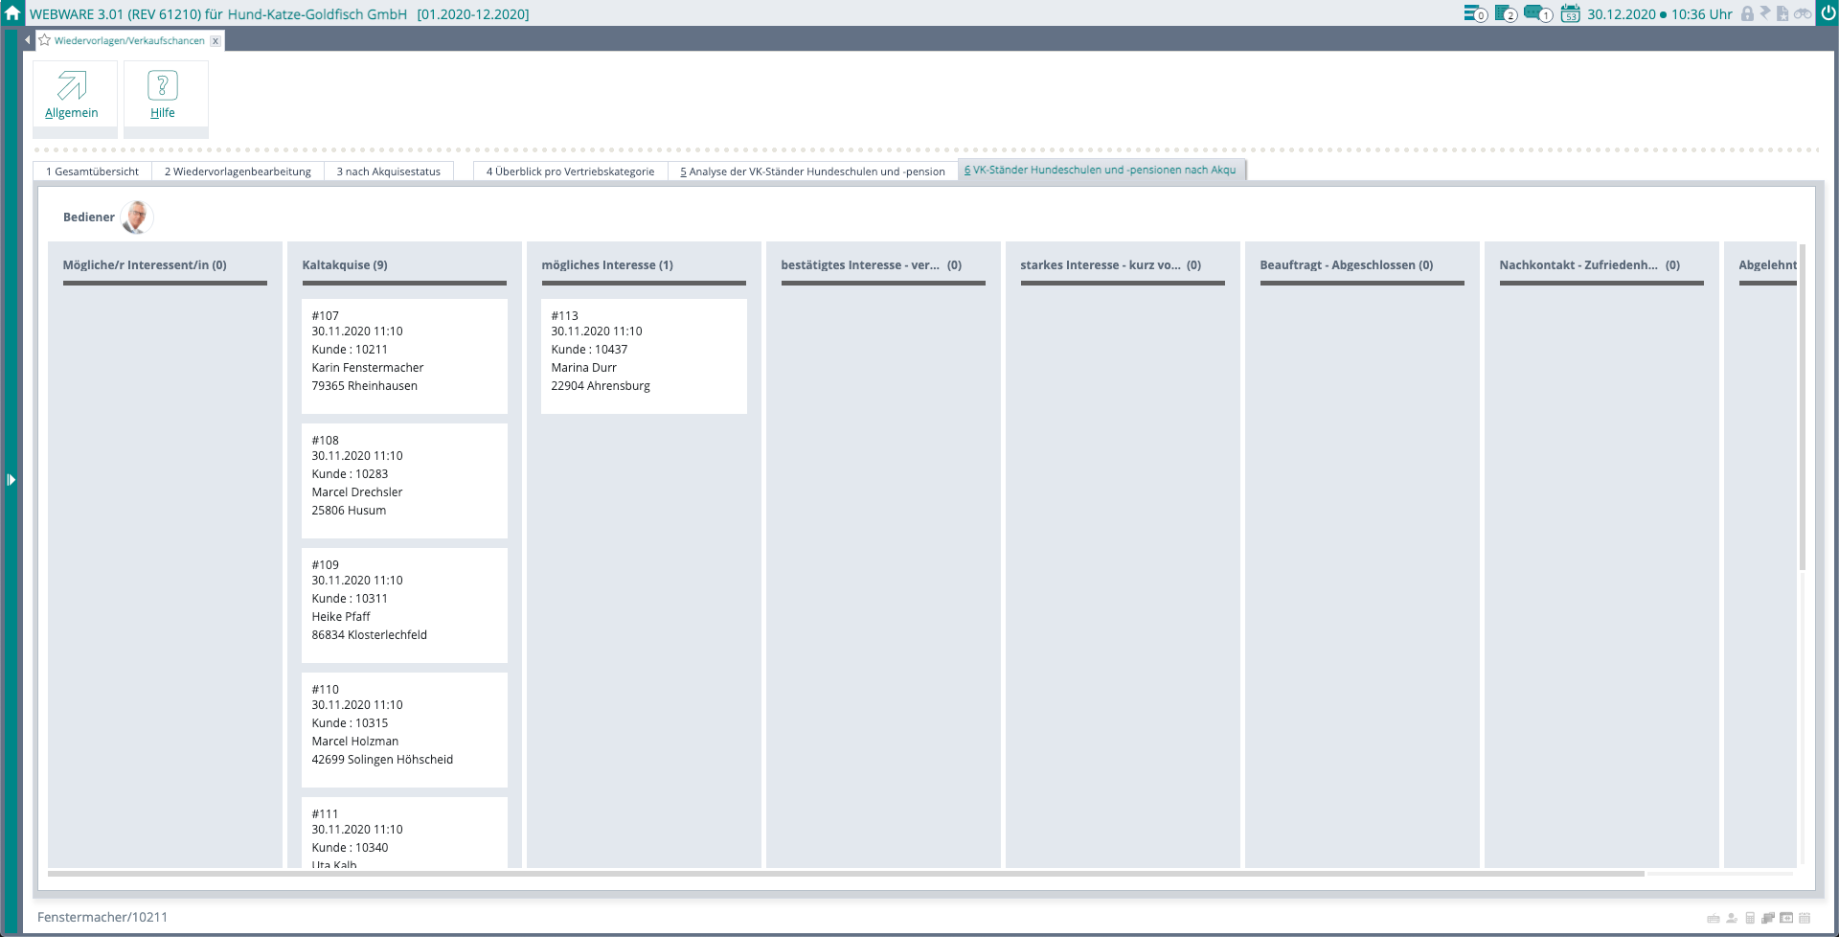
Task: Open the task list icon with badge 2
Action: pos(1505,14)
